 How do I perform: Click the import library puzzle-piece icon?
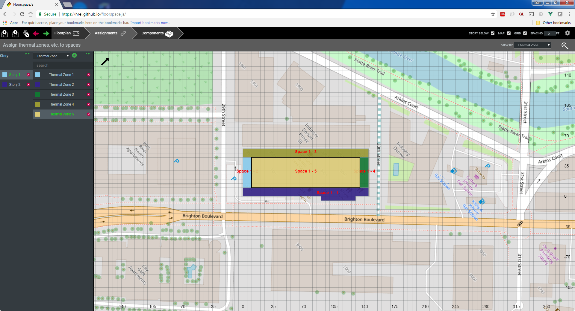[x=26, y=33]
